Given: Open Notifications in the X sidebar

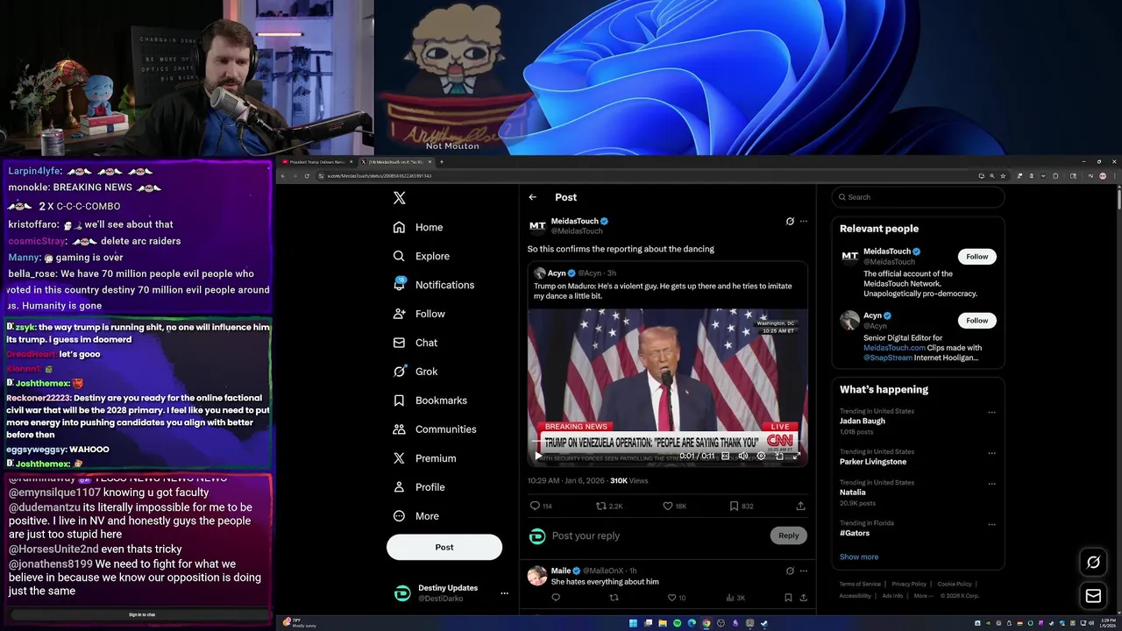Looking at the screenshot, I should tap(433, 285).
